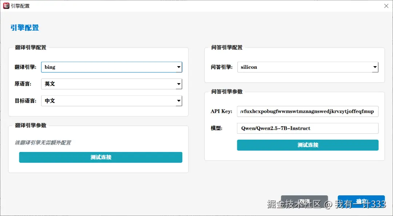Click inside the API Key input field

click(308, 112)
